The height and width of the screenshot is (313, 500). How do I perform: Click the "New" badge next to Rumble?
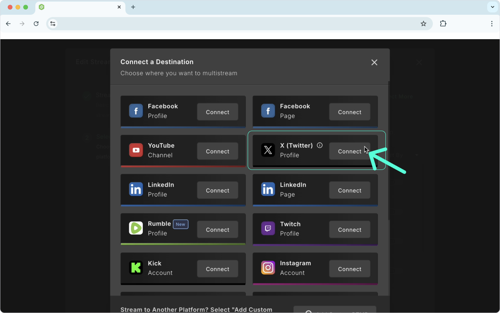coord(181,224)
